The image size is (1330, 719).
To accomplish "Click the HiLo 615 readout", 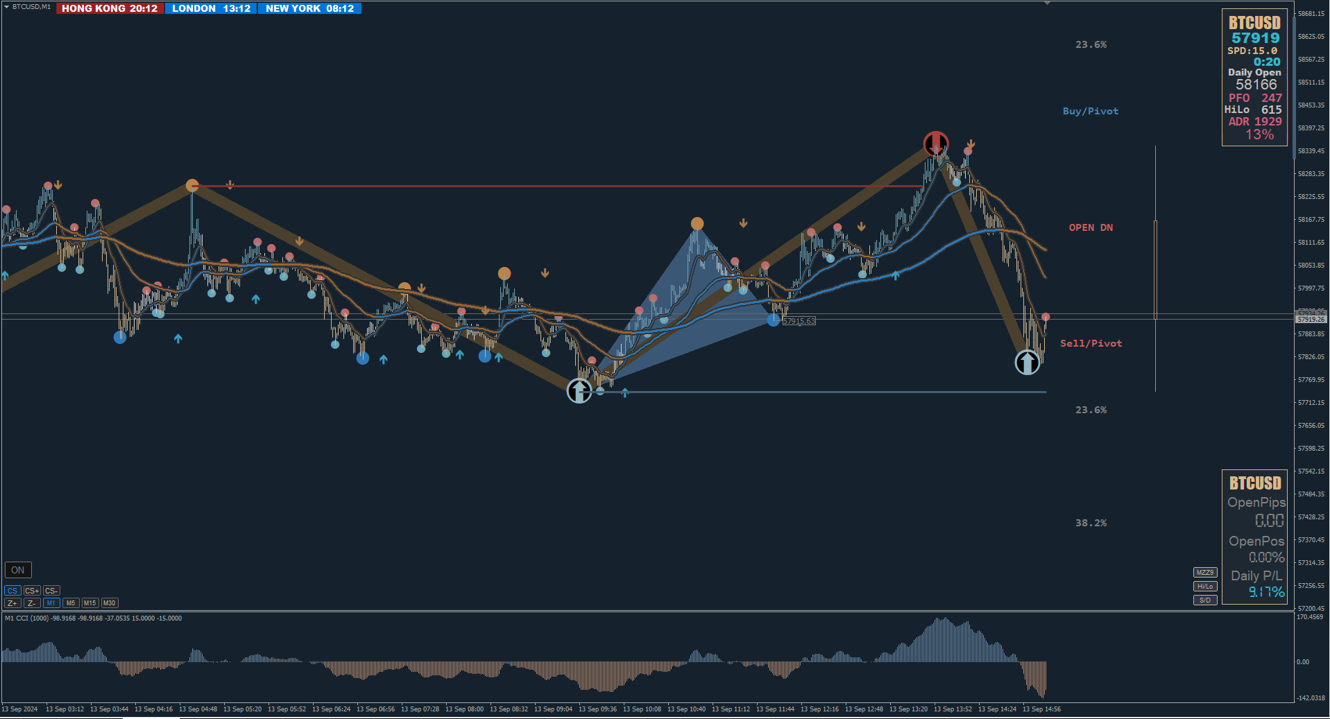I will [x=1253, y=110].
